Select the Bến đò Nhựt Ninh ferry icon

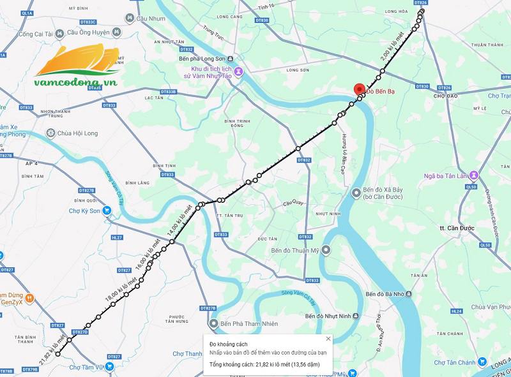[356, 316]
